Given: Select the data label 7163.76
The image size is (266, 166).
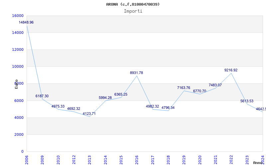Looking at the screenshot, I should click(184, 88).
